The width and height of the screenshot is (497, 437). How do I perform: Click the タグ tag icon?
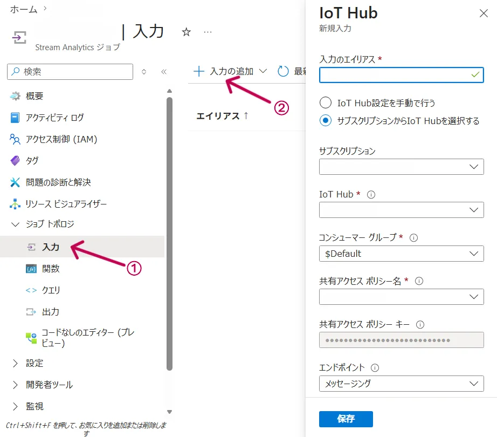(x=15, y=160)
